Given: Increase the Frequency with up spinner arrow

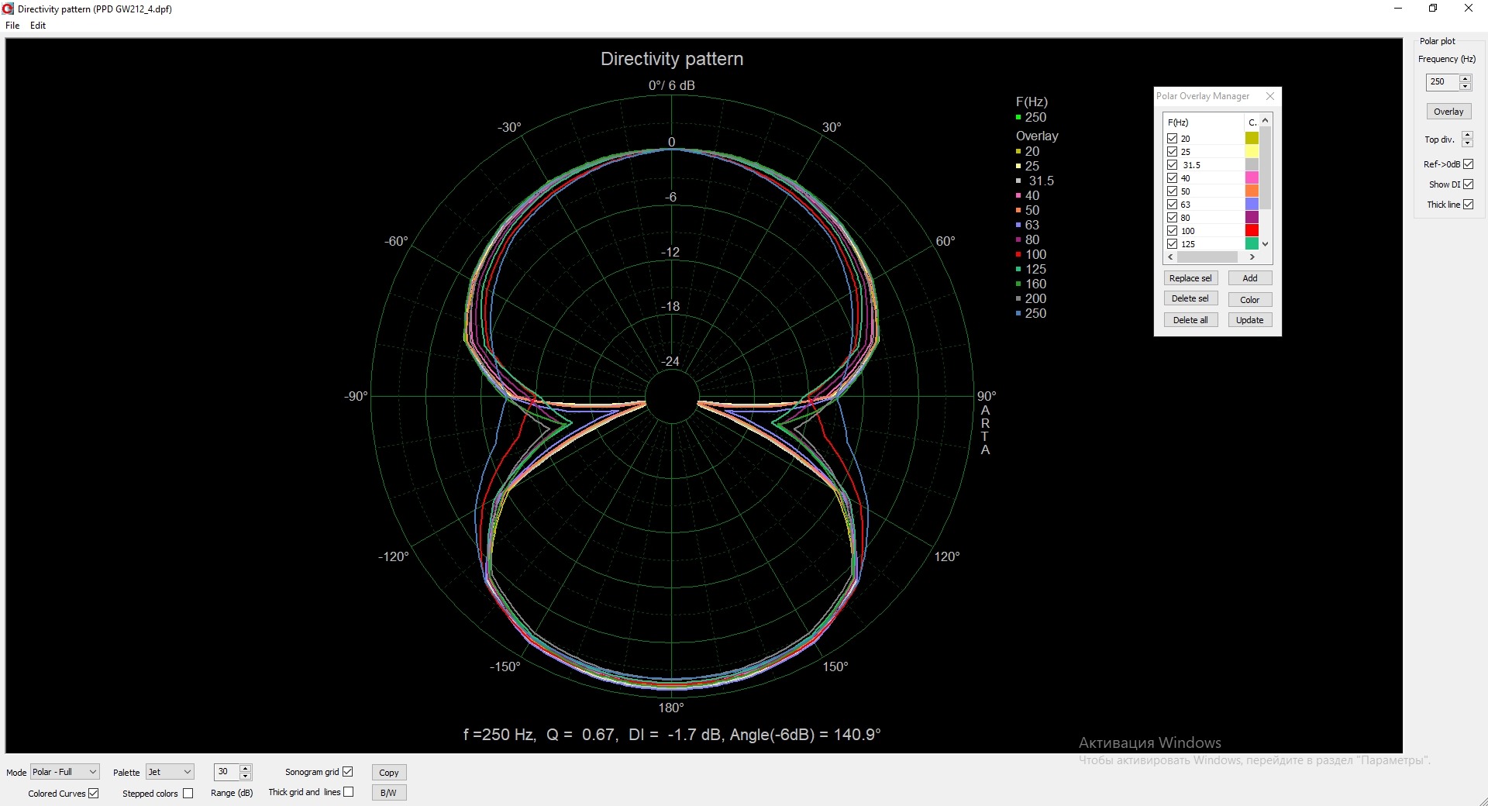Looking at the screenshot, I should coord(1465,77).
